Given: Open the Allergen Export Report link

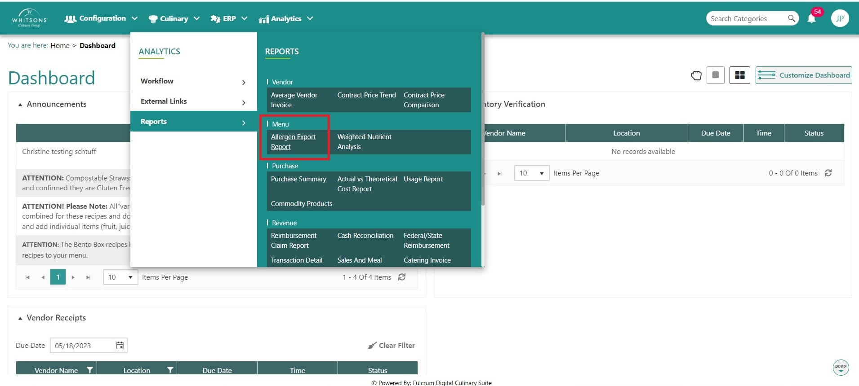Looking at the screenshot, I should tap(293, 142).
